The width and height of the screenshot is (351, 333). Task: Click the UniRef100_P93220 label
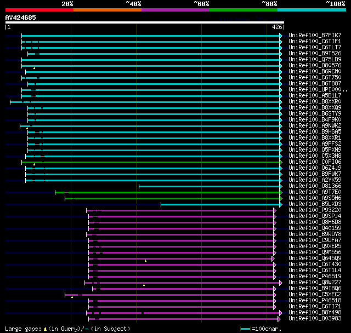[x=315, y=210]
